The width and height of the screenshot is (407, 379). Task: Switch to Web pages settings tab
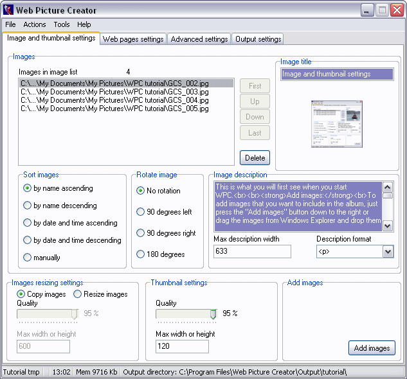(133, 39)
